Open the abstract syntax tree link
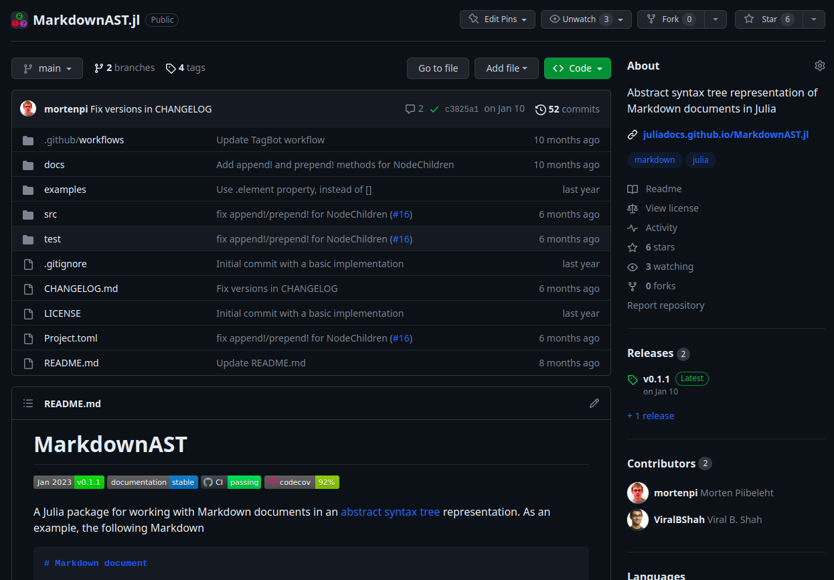 [390, 512]
